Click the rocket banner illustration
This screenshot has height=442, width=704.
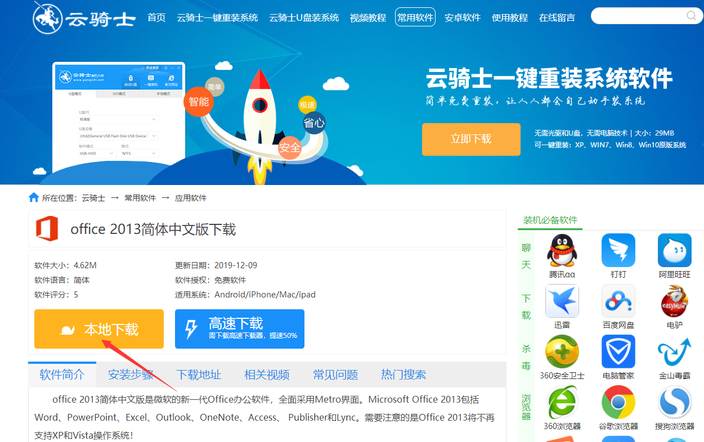(259, 127)
